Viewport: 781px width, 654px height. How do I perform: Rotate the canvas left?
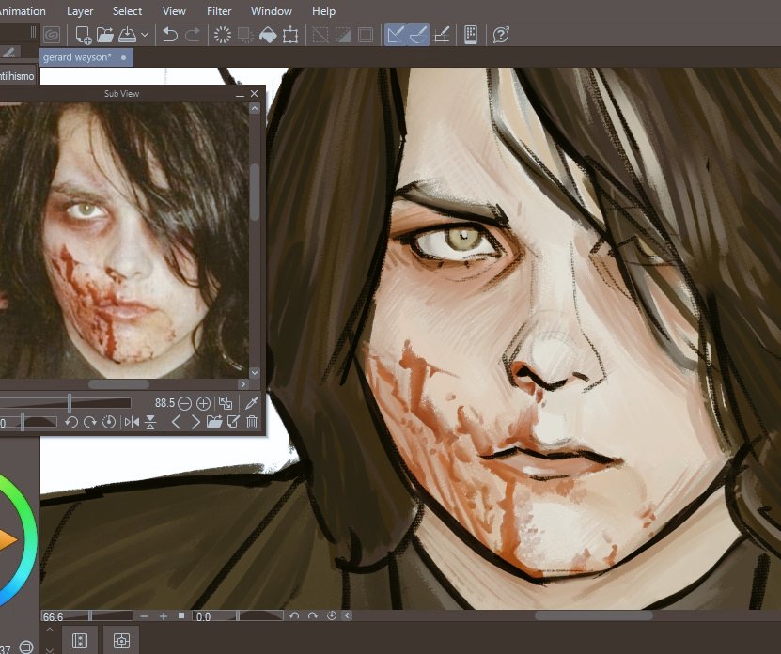[x=294, y=616]
